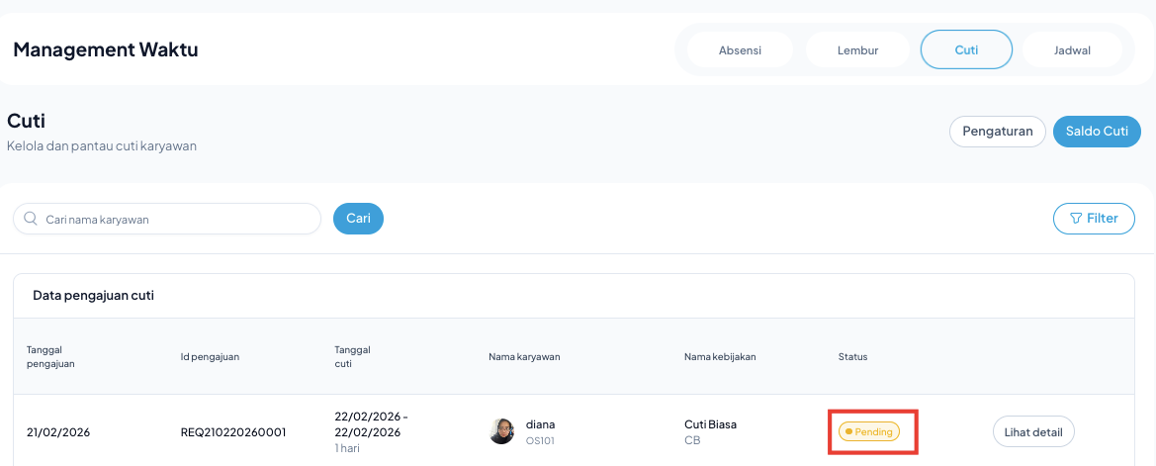The image size is (1156, 466).
Task: Click the magnifying glass search icon
Action: pos(31,219)
